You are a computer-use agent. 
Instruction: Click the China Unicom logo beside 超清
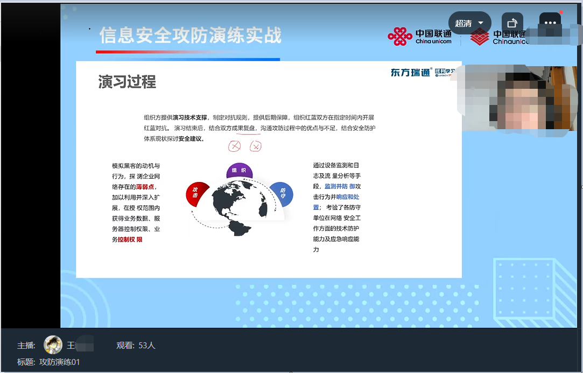click(x=420, y=36)
